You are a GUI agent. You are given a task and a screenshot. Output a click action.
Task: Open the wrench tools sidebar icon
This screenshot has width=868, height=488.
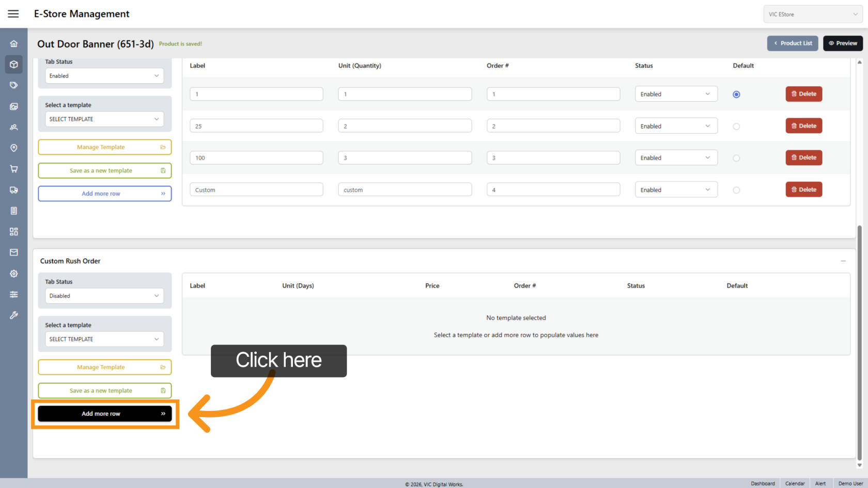point(14,315)
